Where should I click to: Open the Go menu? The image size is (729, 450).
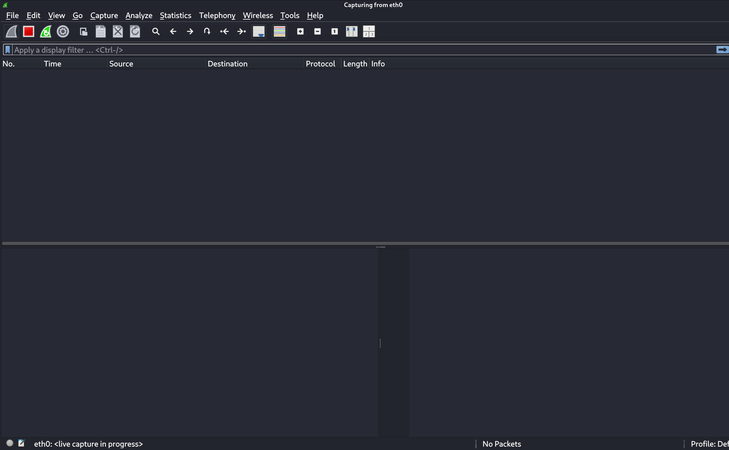[x=78, y=16]
